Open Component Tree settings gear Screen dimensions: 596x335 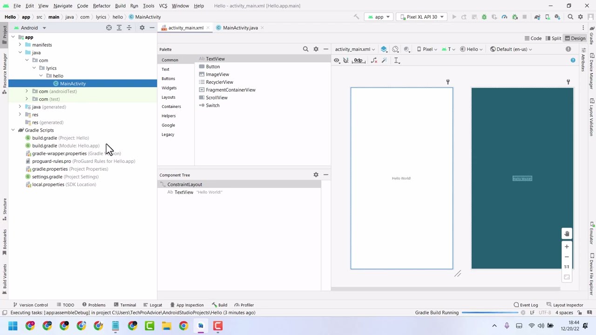(x=316, y=174)
